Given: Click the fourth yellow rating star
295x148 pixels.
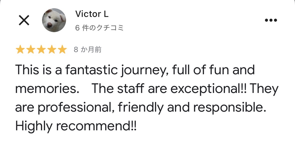Looking at the screenshot, I should pyautogui.click(x=51, y=50).
